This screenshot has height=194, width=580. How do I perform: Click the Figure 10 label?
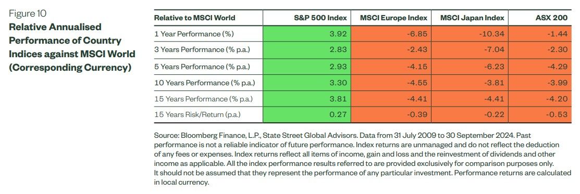28,14
